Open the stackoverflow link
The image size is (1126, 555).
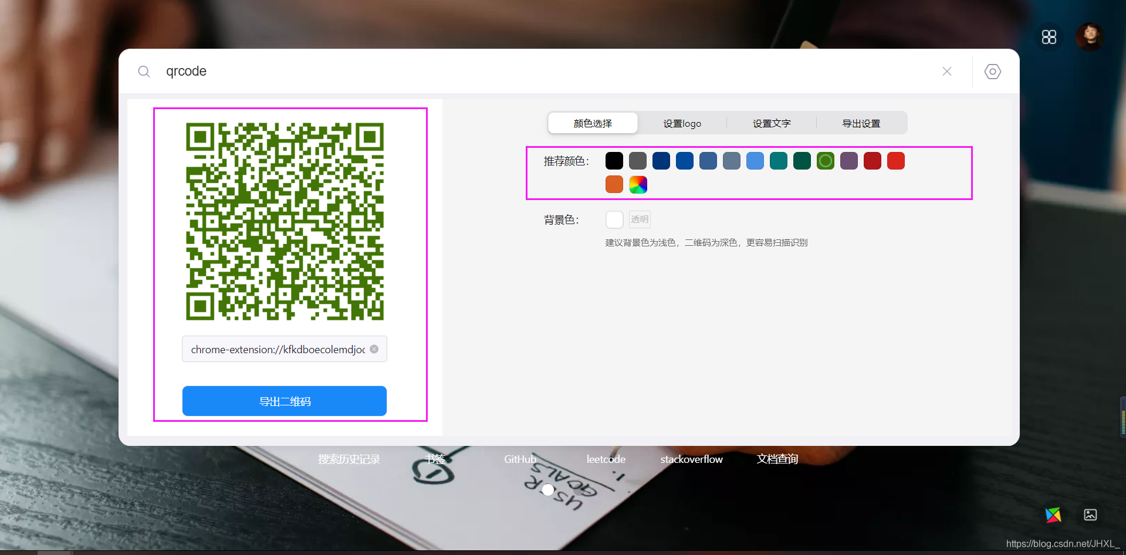(x=691, y=459)
